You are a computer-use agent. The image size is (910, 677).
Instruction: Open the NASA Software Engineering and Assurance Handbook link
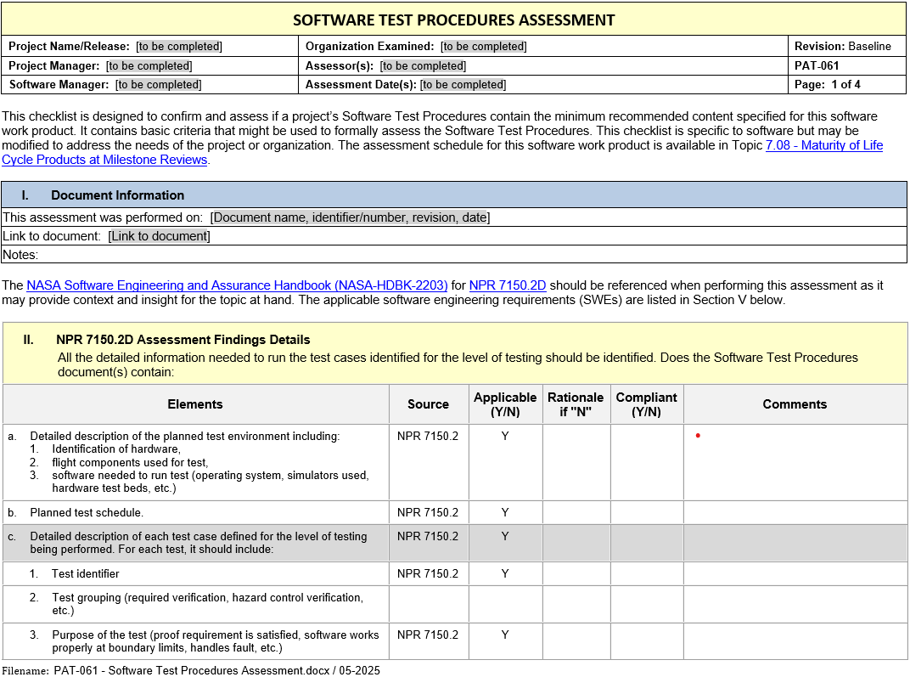click(237, 285)
